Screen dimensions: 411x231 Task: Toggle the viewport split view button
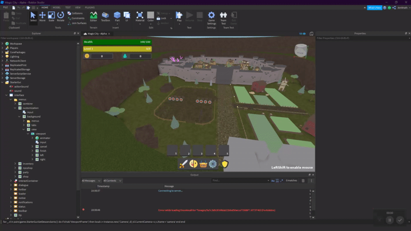point(312,34)
